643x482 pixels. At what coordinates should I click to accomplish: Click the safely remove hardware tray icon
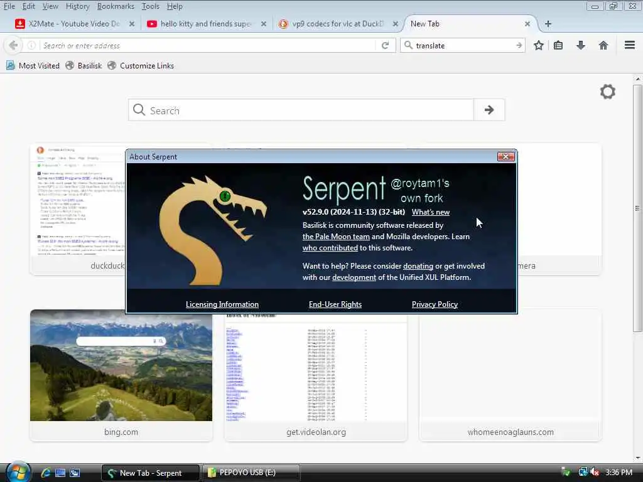point(566,472)
